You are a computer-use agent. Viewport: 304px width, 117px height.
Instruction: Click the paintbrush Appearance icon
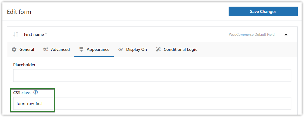coord(81,50)
